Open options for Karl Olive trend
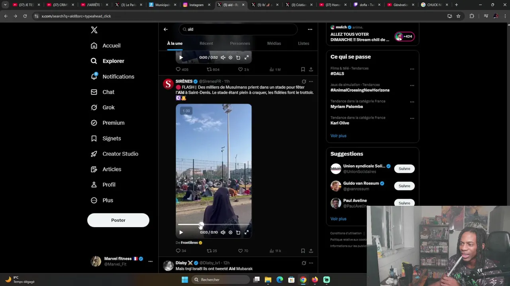This screenshot has height=286, width=510. pos(412,118)
